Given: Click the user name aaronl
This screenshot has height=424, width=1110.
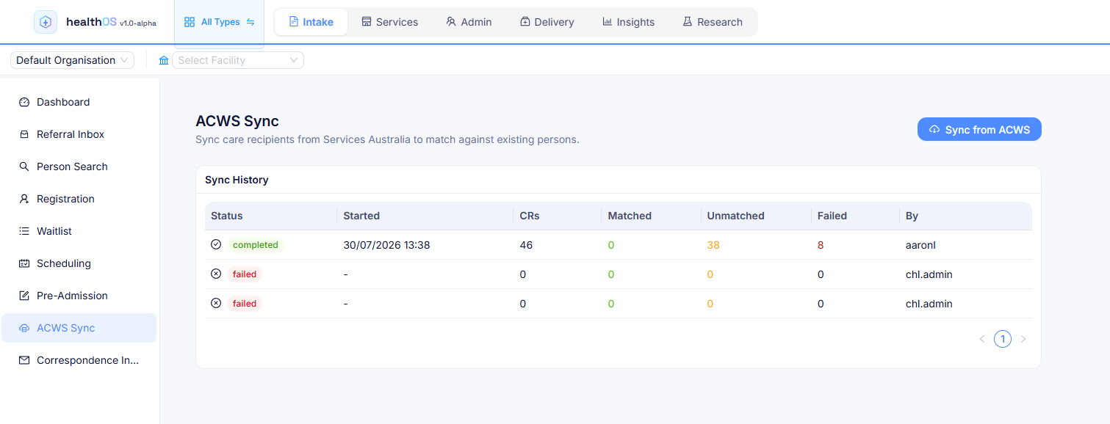Looking at the screenshot, I should click(x=922, y=245).
